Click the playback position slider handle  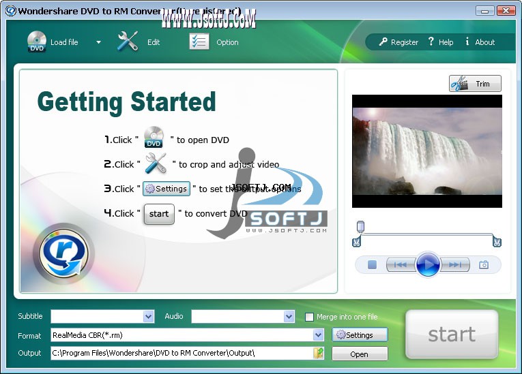click(x=360, y=226)
